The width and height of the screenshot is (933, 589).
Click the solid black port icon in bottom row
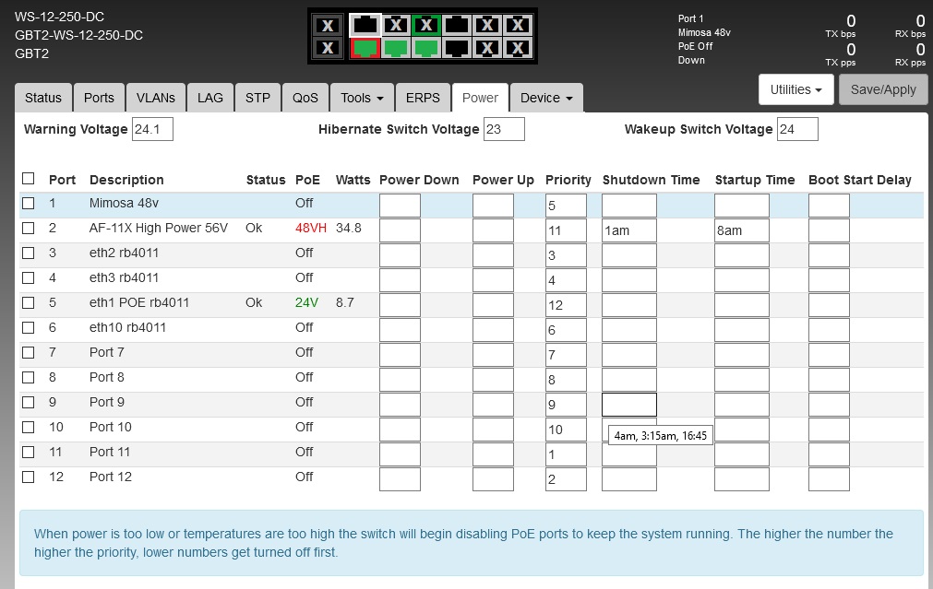pyautogui.click(x=457, y=48)
